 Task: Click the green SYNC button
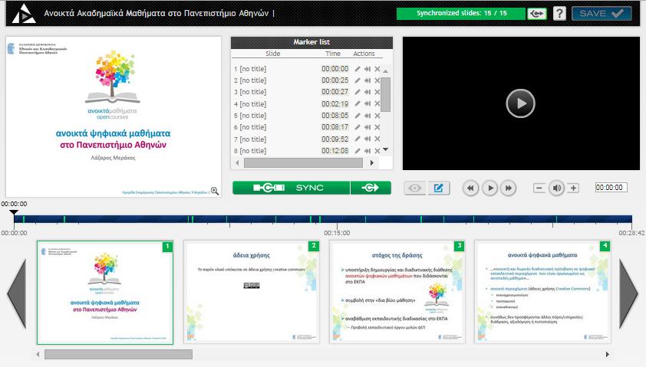291,188
